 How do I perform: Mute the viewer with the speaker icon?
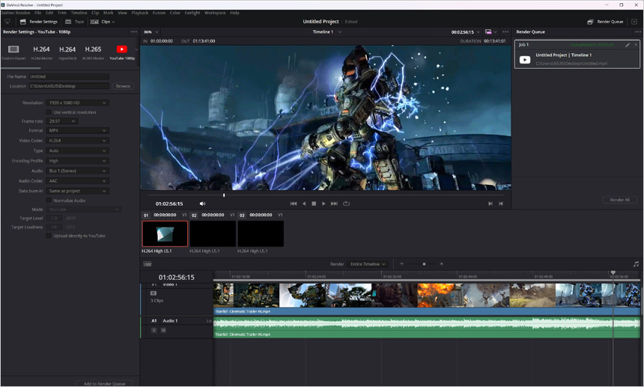click(x=202, y=204)
